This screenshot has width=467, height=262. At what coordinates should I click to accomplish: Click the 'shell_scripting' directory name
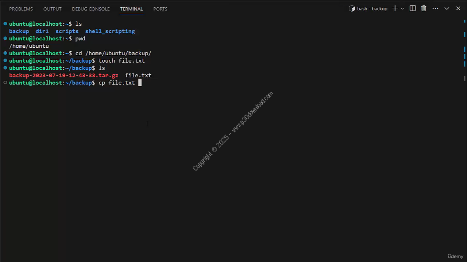110,31
